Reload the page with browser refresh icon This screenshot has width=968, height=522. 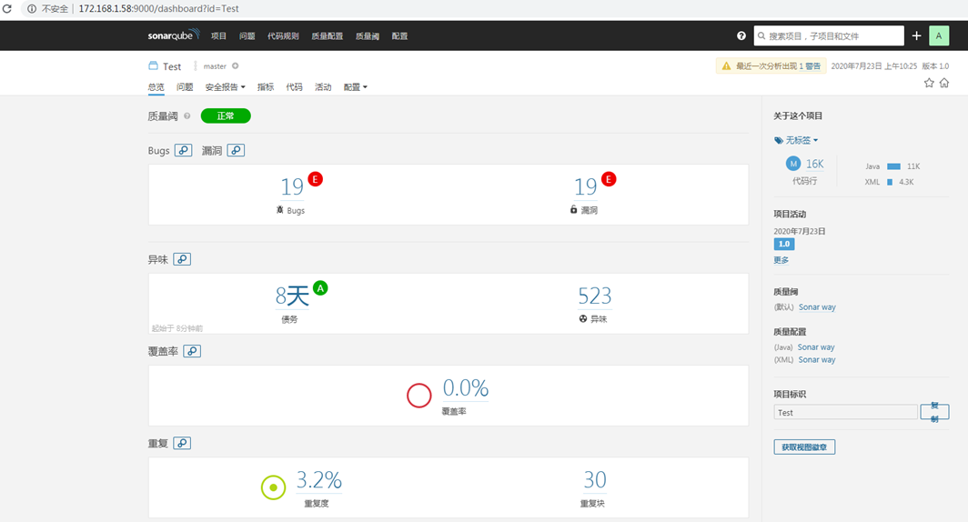[x=7, y=8]
